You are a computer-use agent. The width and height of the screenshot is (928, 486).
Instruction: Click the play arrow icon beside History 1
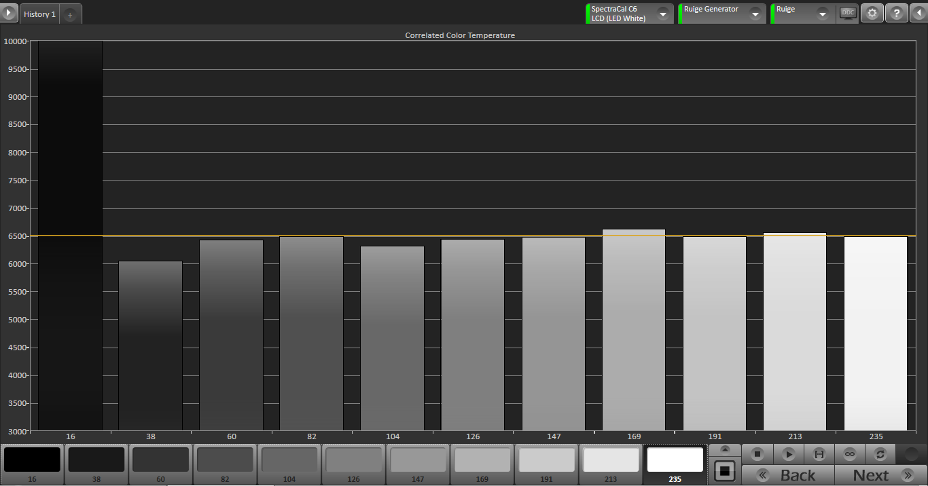click(9, 14)
